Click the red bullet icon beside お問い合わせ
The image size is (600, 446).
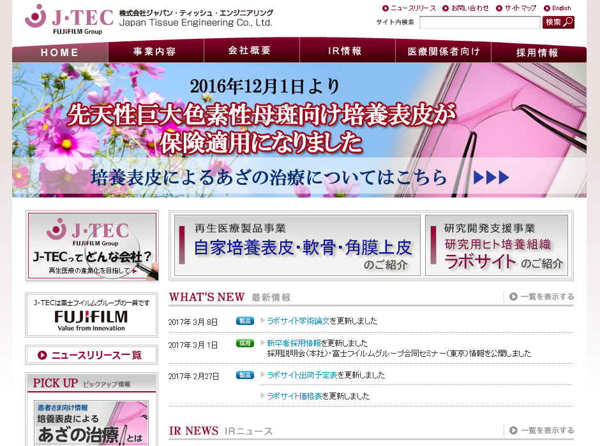pyautogui.click(x=446, y=8)
